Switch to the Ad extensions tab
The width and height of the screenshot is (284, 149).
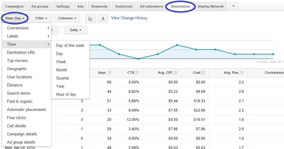pos(152,7)
